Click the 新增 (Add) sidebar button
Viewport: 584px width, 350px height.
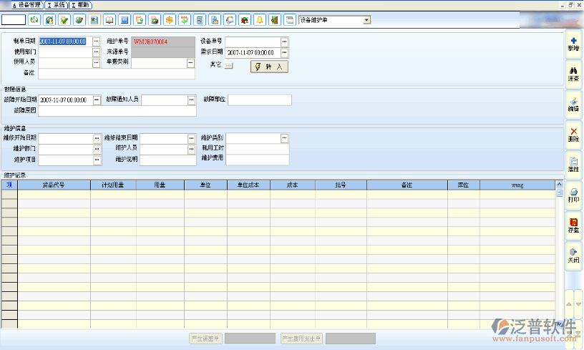coord(573,43)
